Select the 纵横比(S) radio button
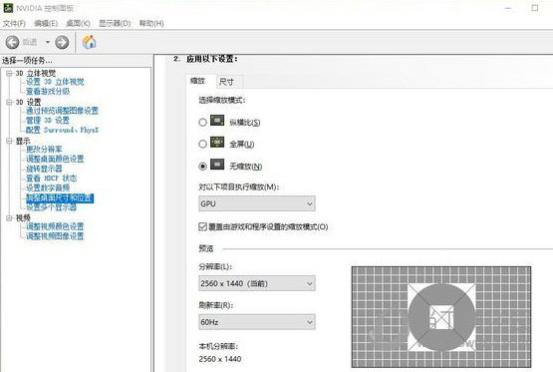The height and width of the screenshot is (372, 553). click(202, 123)
